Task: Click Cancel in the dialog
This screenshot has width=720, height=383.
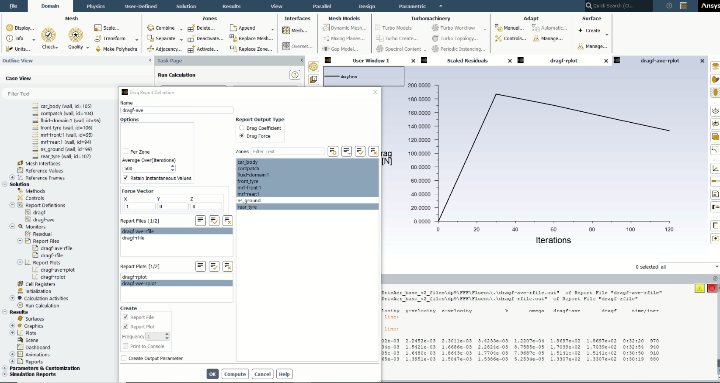Action: tap(263, 374)
